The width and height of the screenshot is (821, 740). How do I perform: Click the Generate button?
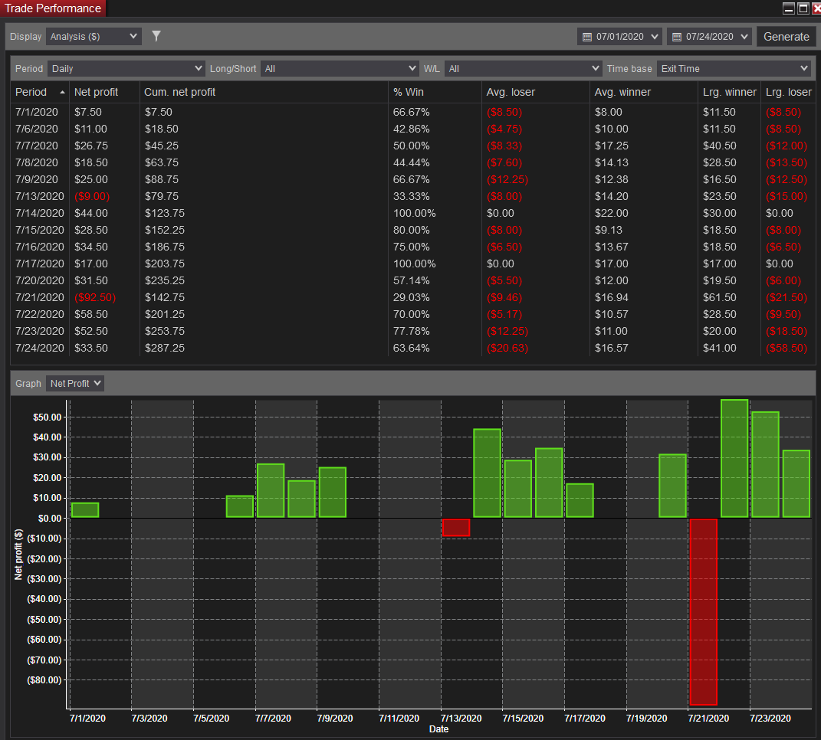(x=786, y=37)
